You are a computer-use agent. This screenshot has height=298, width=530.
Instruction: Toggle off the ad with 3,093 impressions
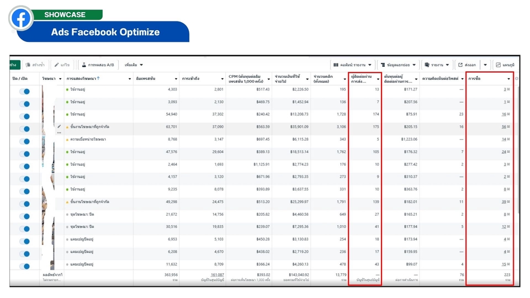click(24, 104)
